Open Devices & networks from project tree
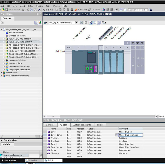 [18, 36]
